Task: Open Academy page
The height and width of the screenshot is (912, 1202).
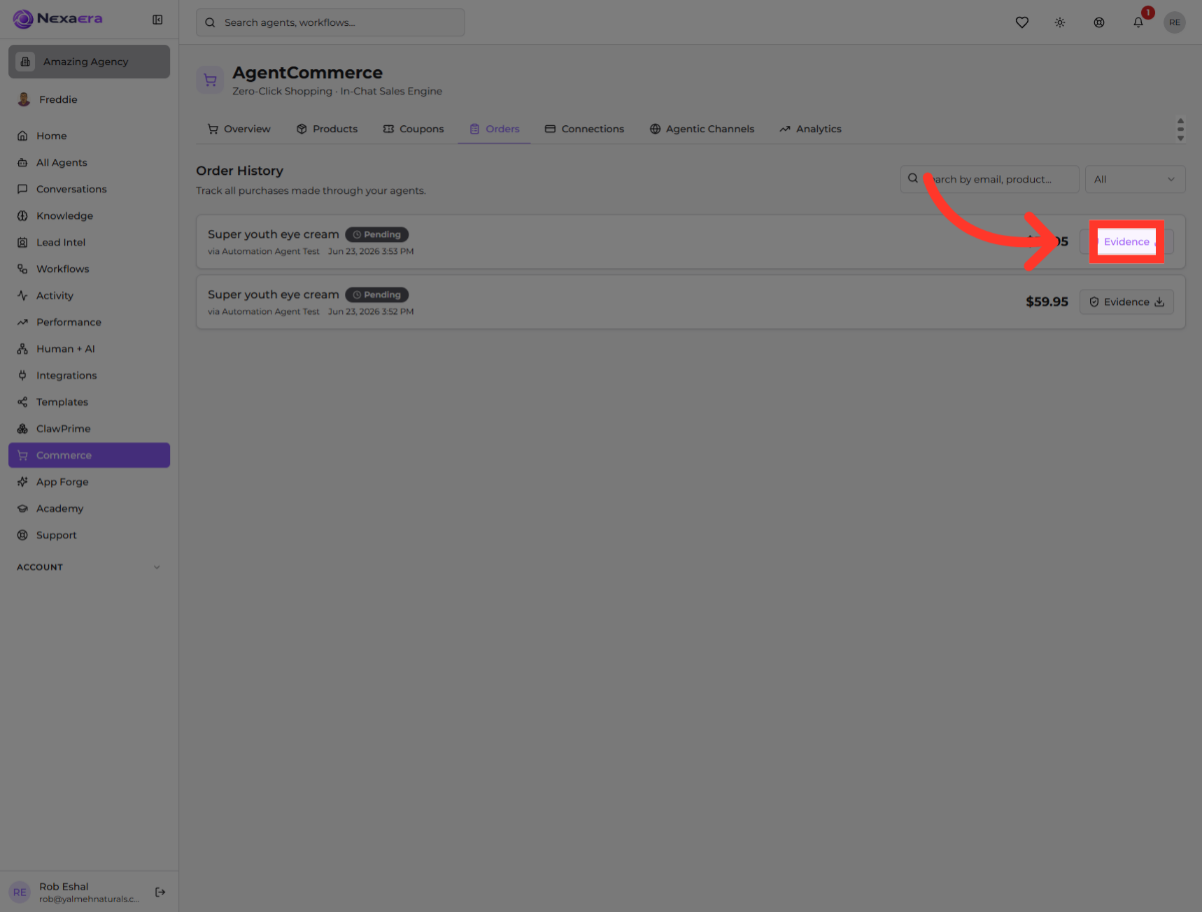Action: 89,508
